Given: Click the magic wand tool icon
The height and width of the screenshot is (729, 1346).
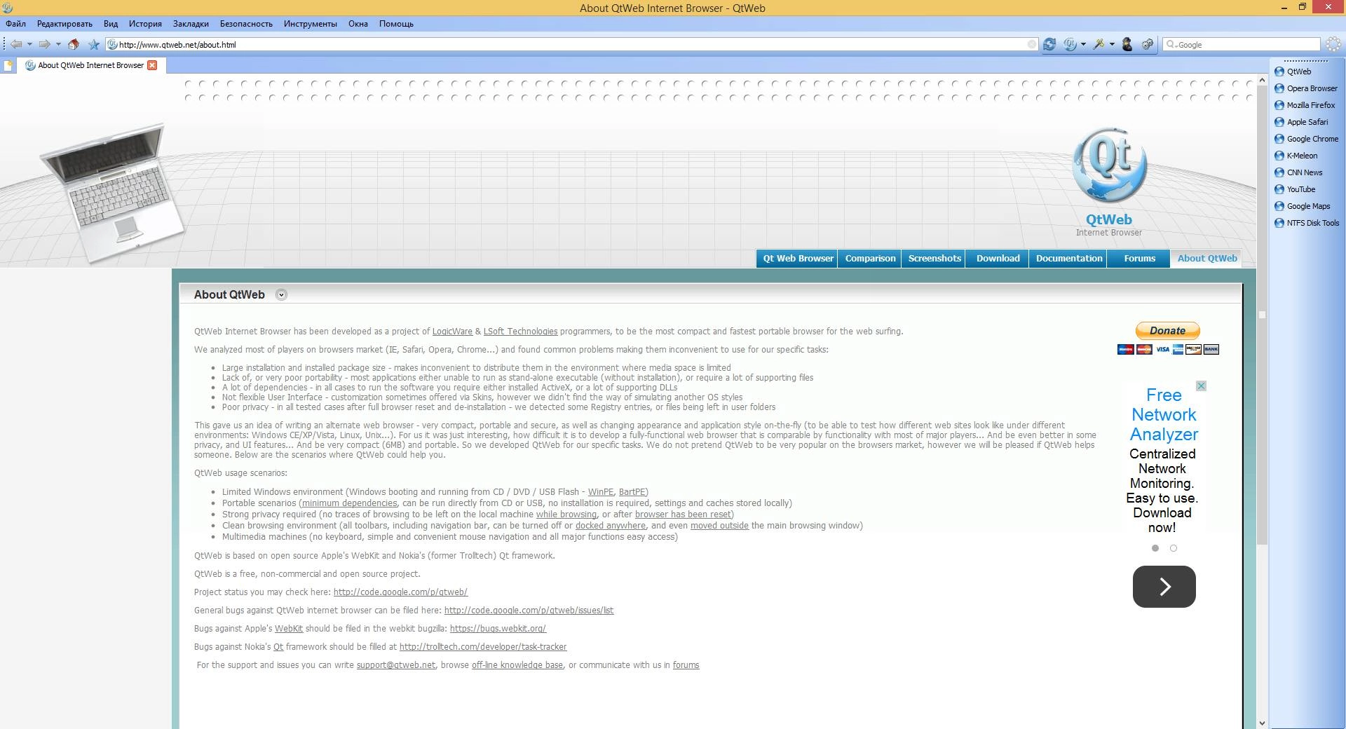Looking at the screenshot, I should [x=1099, y=44].
